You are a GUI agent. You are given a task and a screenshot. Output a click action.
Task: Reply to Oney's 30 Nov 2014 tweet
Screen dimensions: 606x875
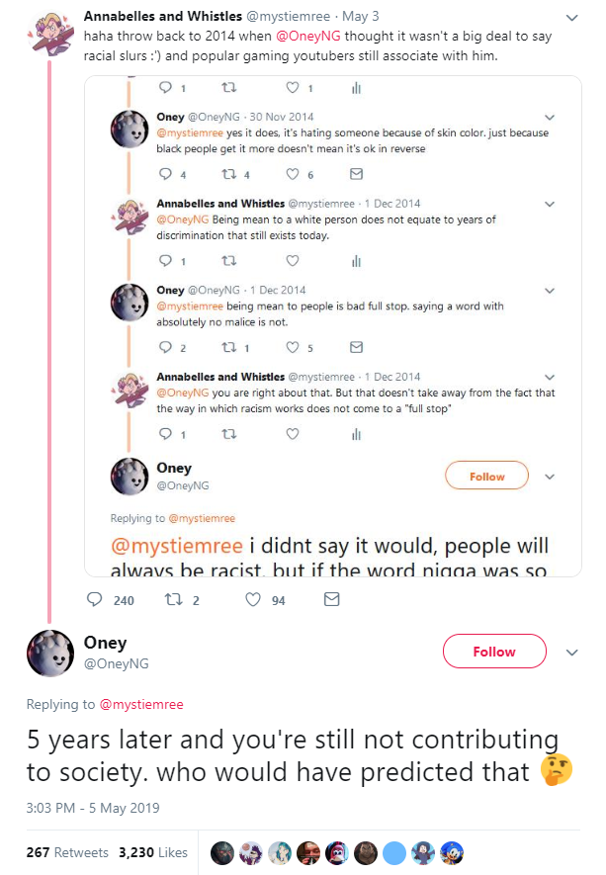165,174
